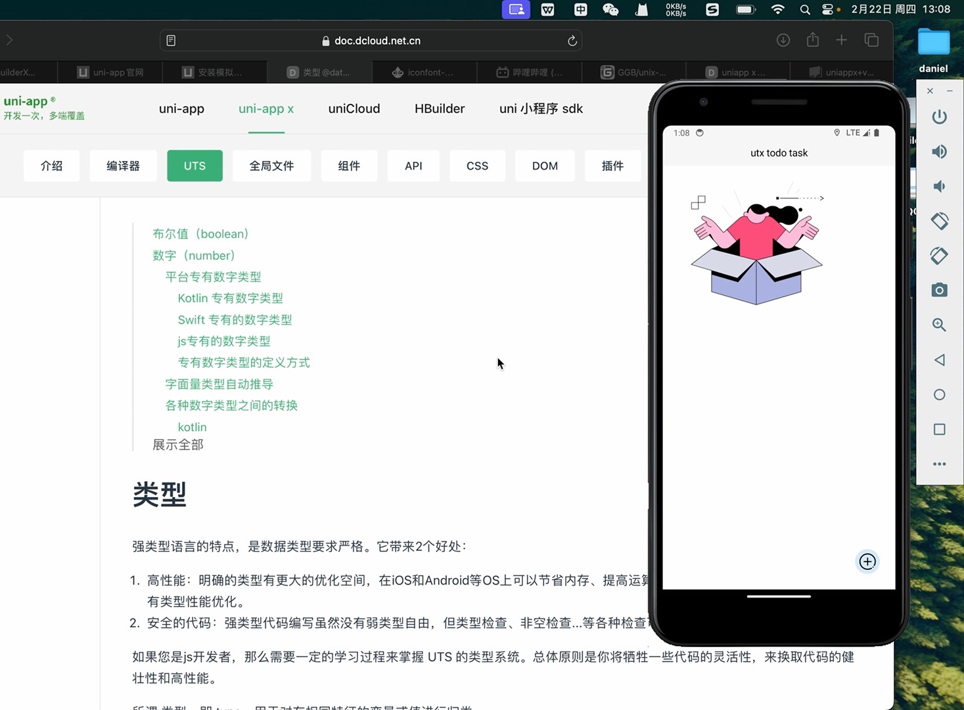Switch to 安装模拟 browser tab
Screen dimensions: 964x710
214,72
